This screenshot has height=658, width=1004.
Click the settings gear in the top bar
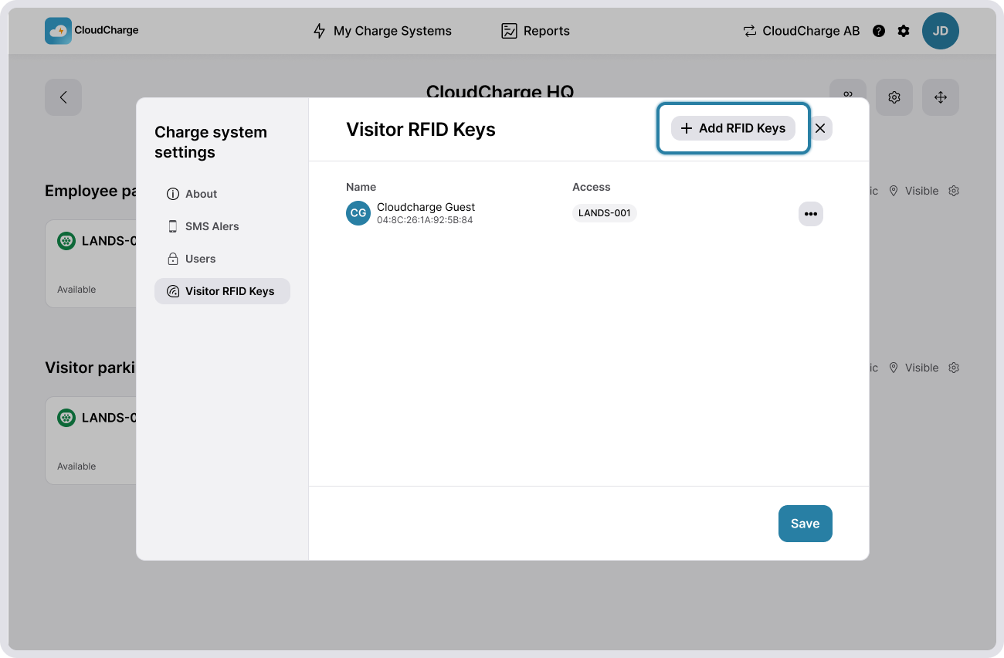904,31
